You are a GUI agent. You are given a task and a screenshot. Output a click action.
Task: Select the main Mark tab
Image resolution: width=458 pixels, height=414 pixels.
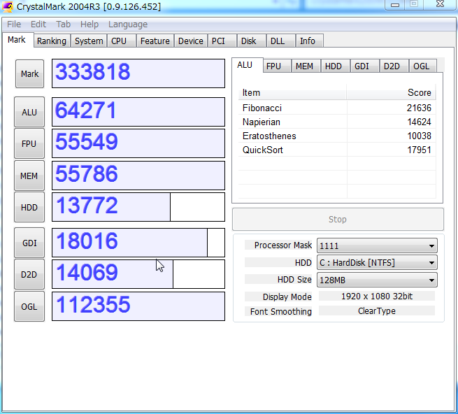coord(17,40)
